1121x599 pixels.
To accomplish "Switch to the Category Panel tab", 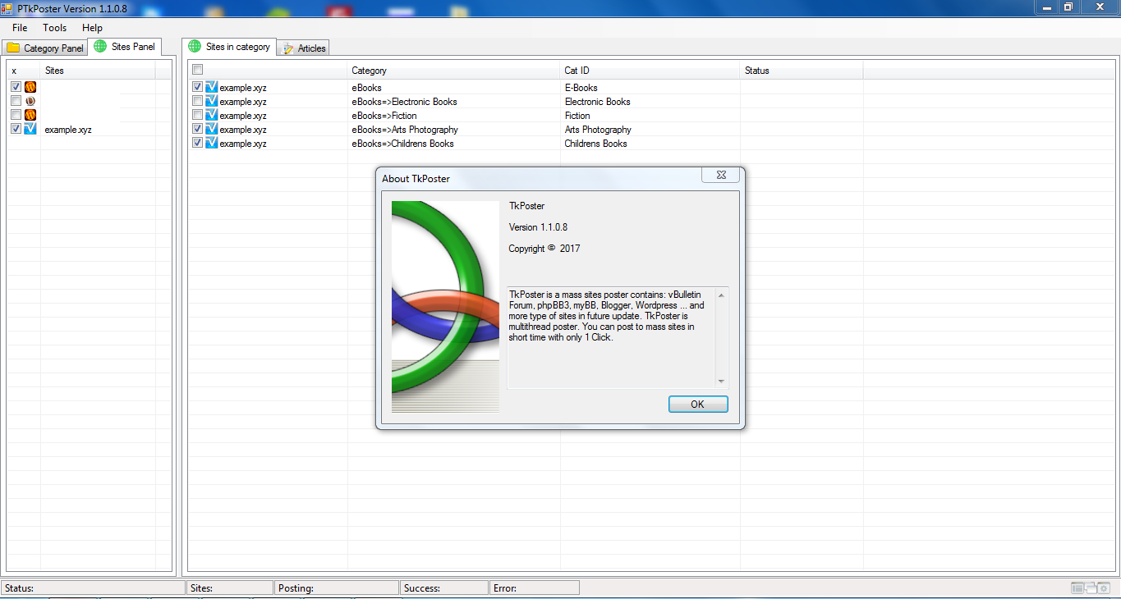I will (x=45, y=48).
